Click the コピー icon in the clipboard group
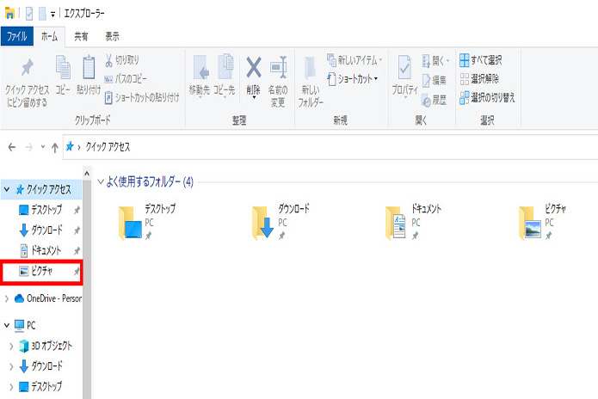598x399 pixels. [63, 69]
